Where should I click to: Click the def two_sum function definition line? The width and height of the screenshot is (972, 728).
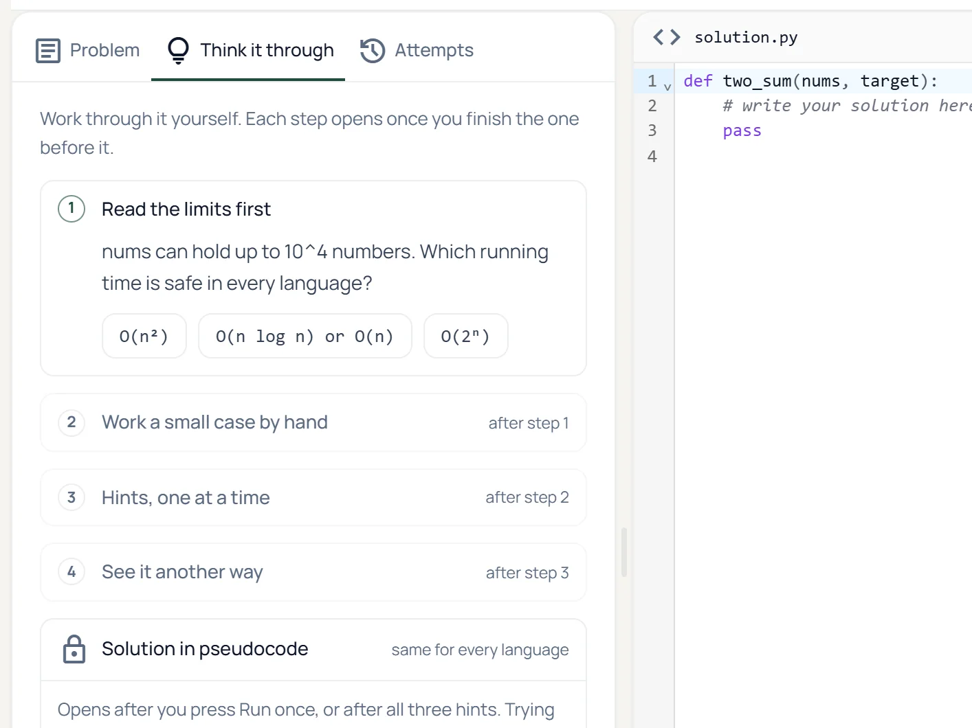pos(811,81)
